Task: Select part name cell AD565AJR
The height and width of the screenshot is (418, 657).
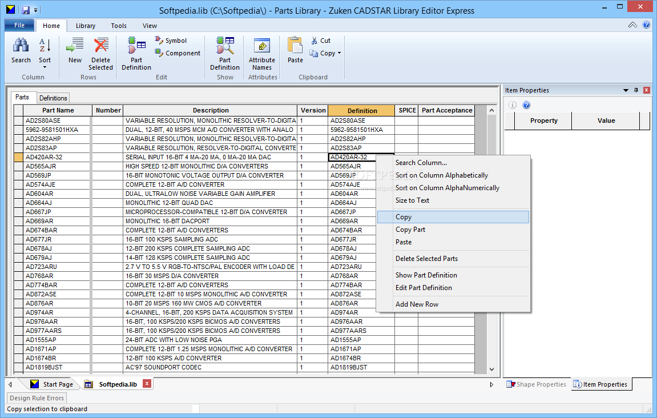Action: pos(58,166)
